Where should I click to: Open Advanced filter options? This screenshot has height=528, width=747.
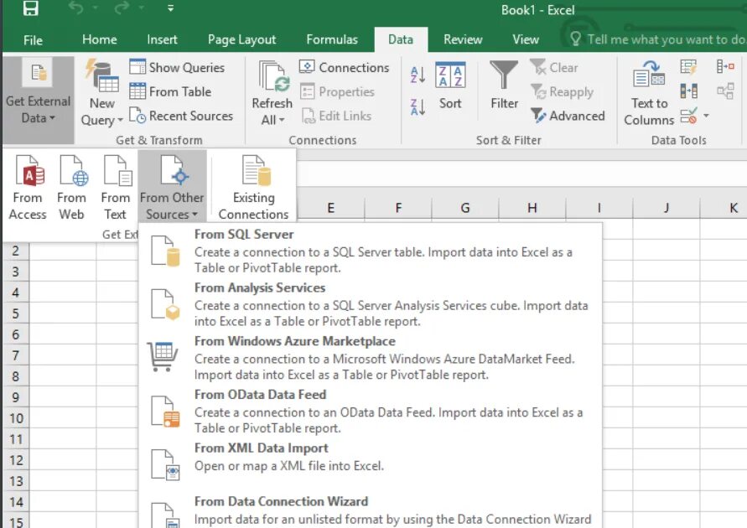click(x=568, y=116)
